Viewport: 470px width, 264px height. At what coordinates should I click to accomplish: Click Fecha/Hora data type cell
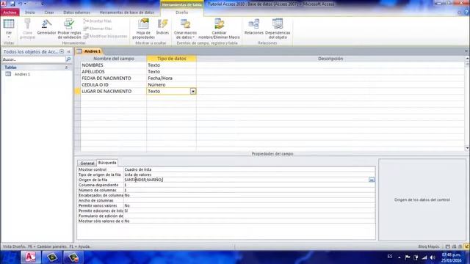click(171, 78)
